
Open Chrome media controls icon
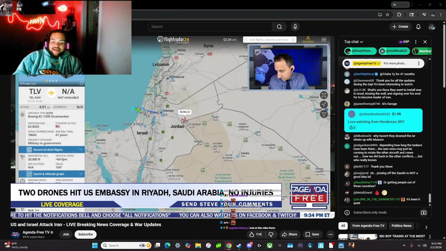pos(424,15)
